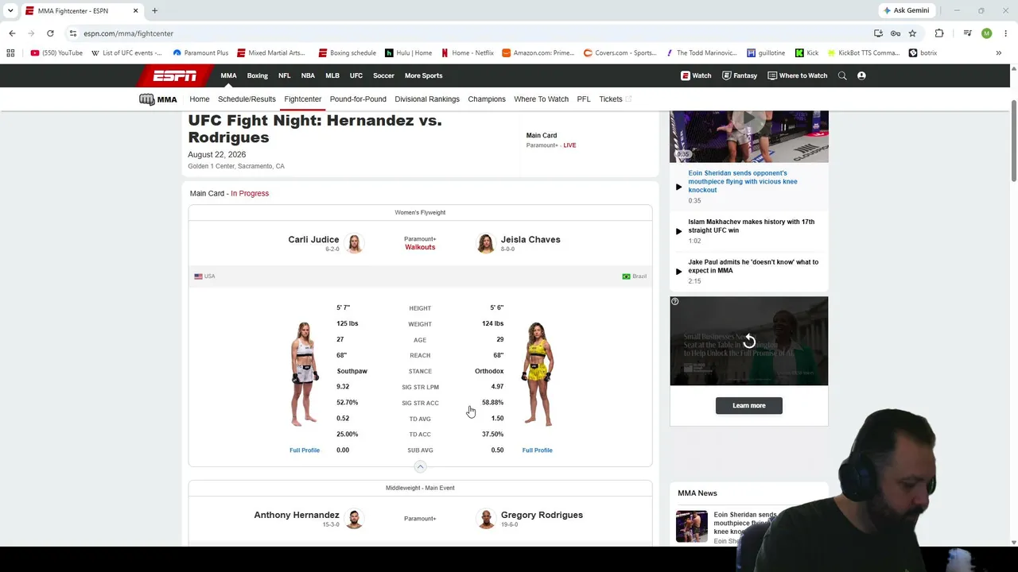
Task: Click the MMA glove logo in the sub-navigation
Action: pyautogui.click(x=157, y=99)
